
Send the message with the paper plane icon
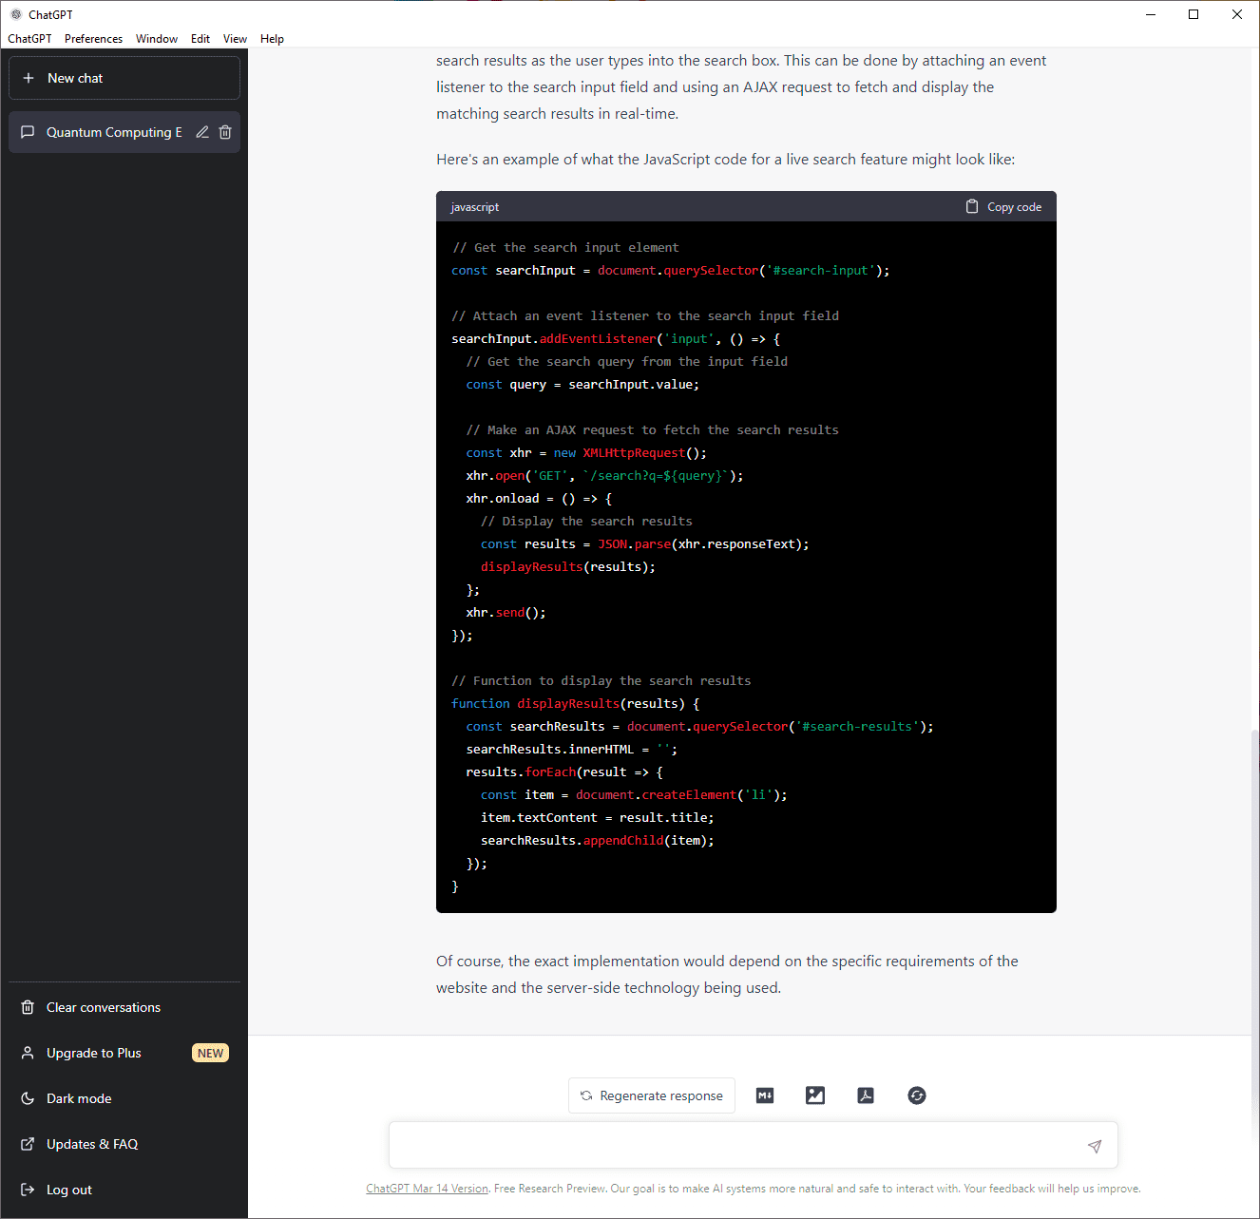coord(1095,1146)
